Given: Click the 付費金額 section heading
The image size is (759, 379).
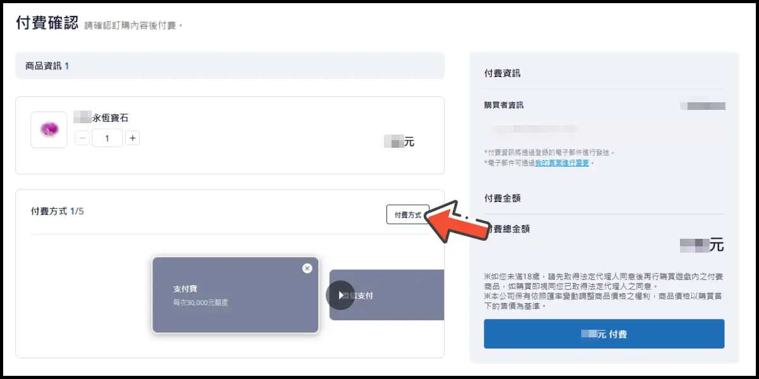Looking at the screenshot, I should pyautogui.click(x=502, y=198).
